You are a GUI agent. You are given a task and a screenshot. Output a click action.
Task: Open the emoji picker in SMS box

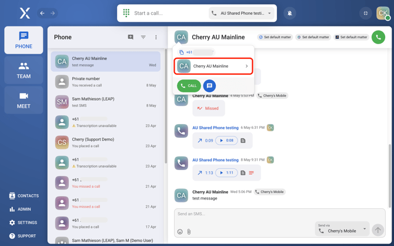click(x=180, y=231)
